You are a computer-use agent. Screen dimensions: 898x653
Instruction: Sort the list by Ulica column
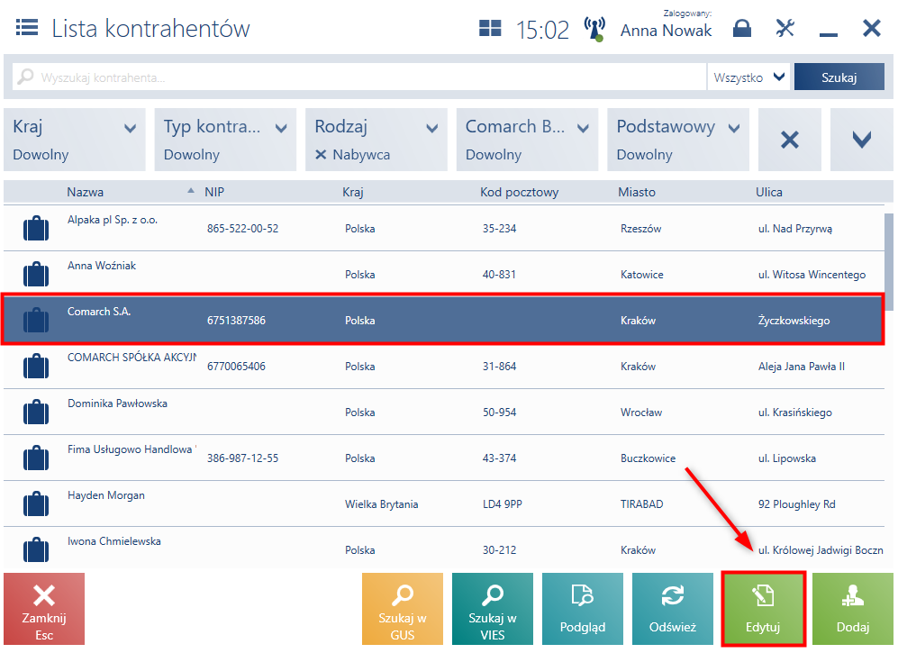[768, 192]
